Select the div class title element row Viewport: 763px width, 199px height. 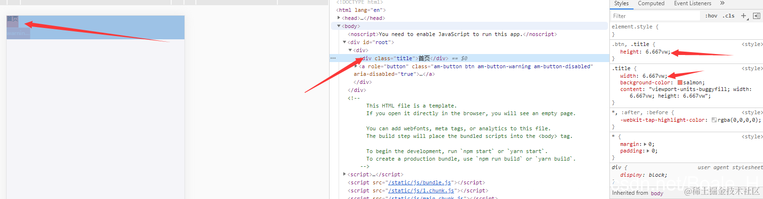click(x=469, y=58)
